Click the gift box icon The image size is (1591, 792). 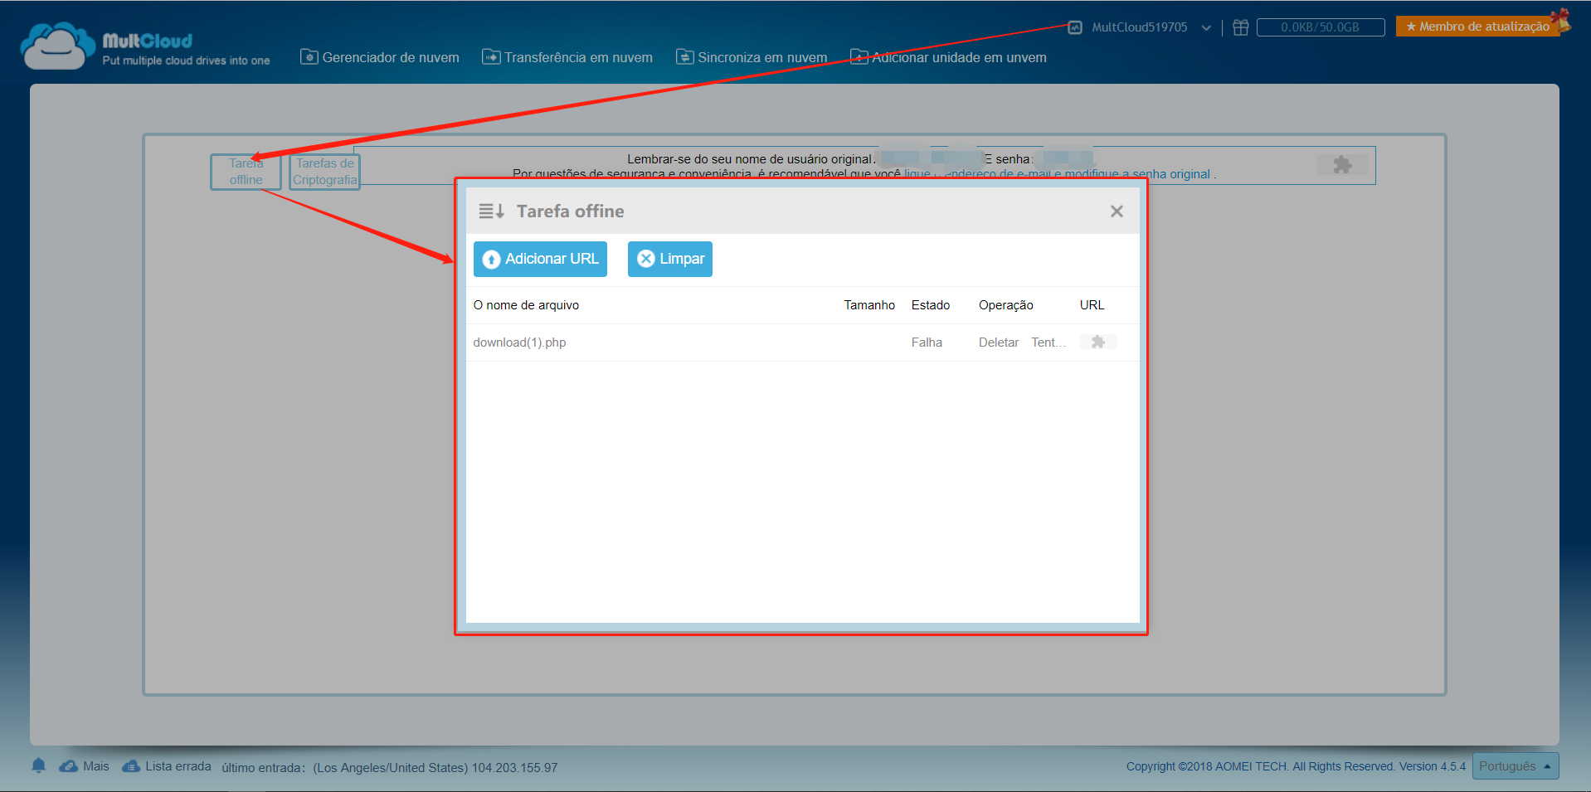click(x=1241, y=27)
